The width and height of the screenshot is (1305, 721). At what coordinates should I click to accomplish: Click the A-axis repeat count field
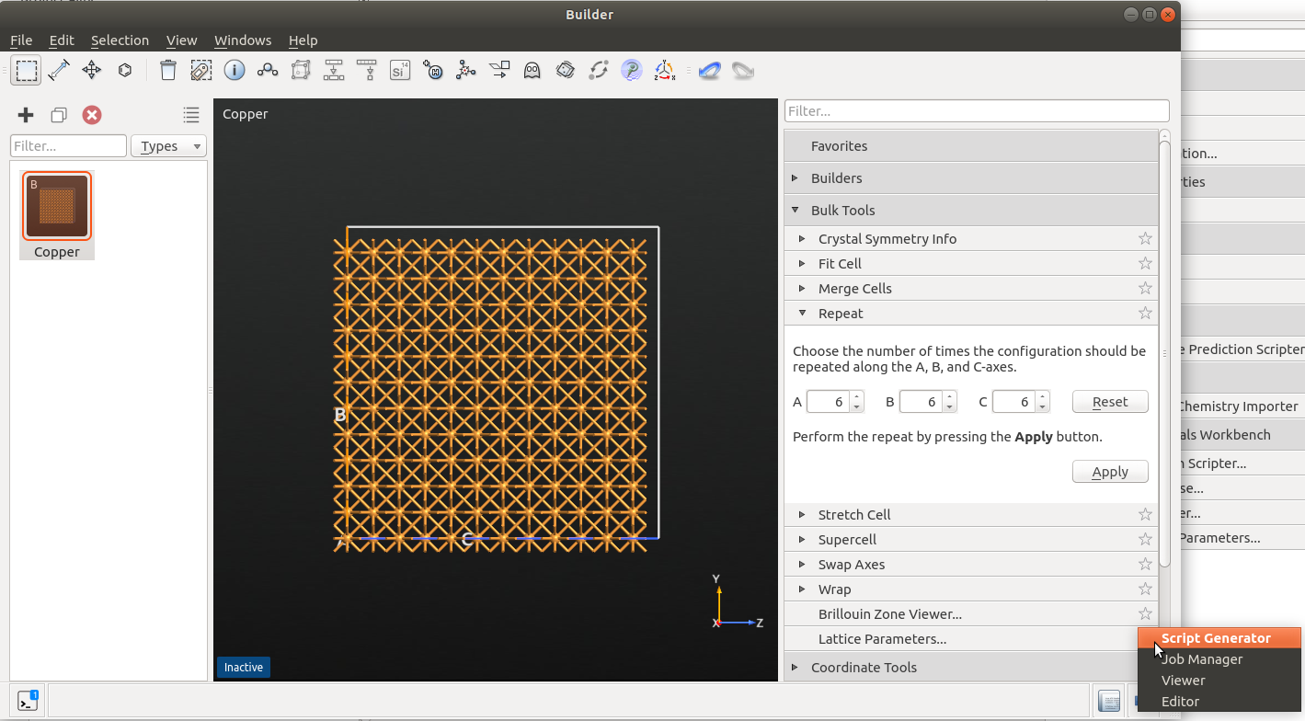pos(829,402)
